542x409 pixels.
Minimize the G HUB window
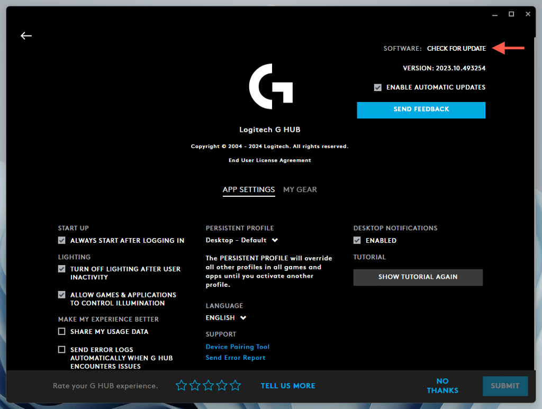[495, 14]
